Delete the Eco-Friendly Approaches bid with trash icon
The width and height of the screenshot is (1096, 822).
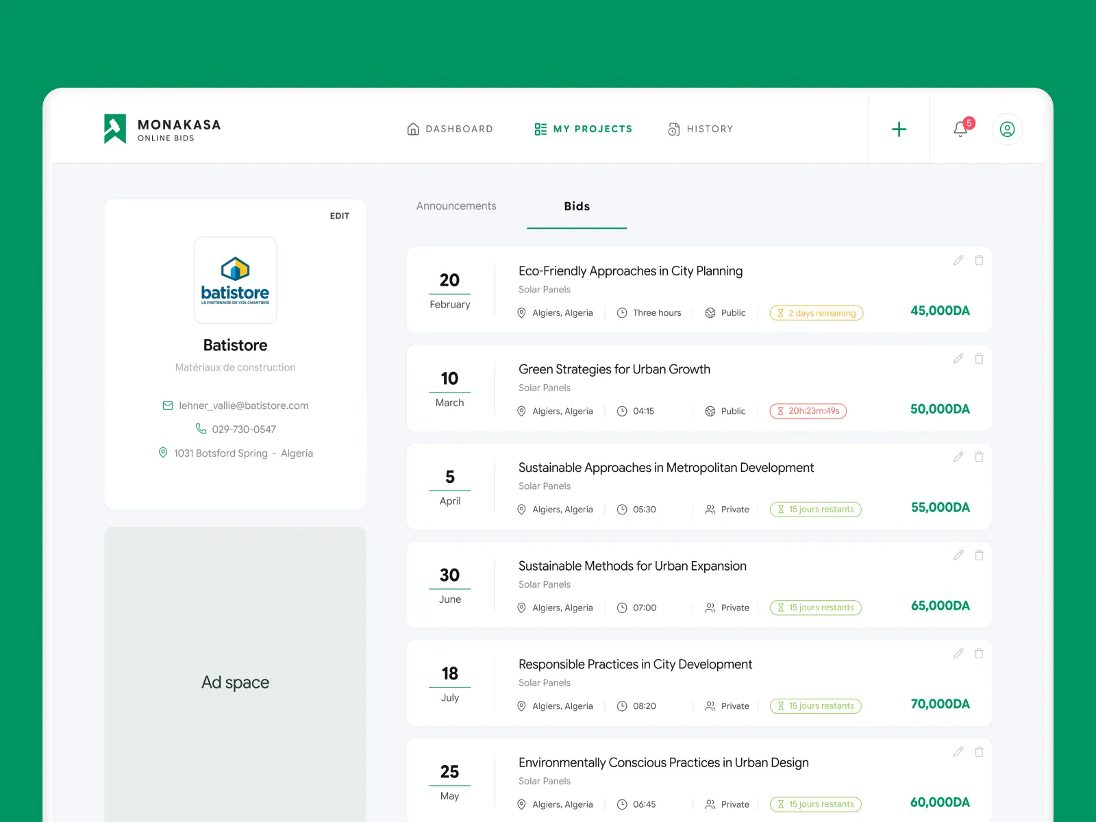click(979, 260)
